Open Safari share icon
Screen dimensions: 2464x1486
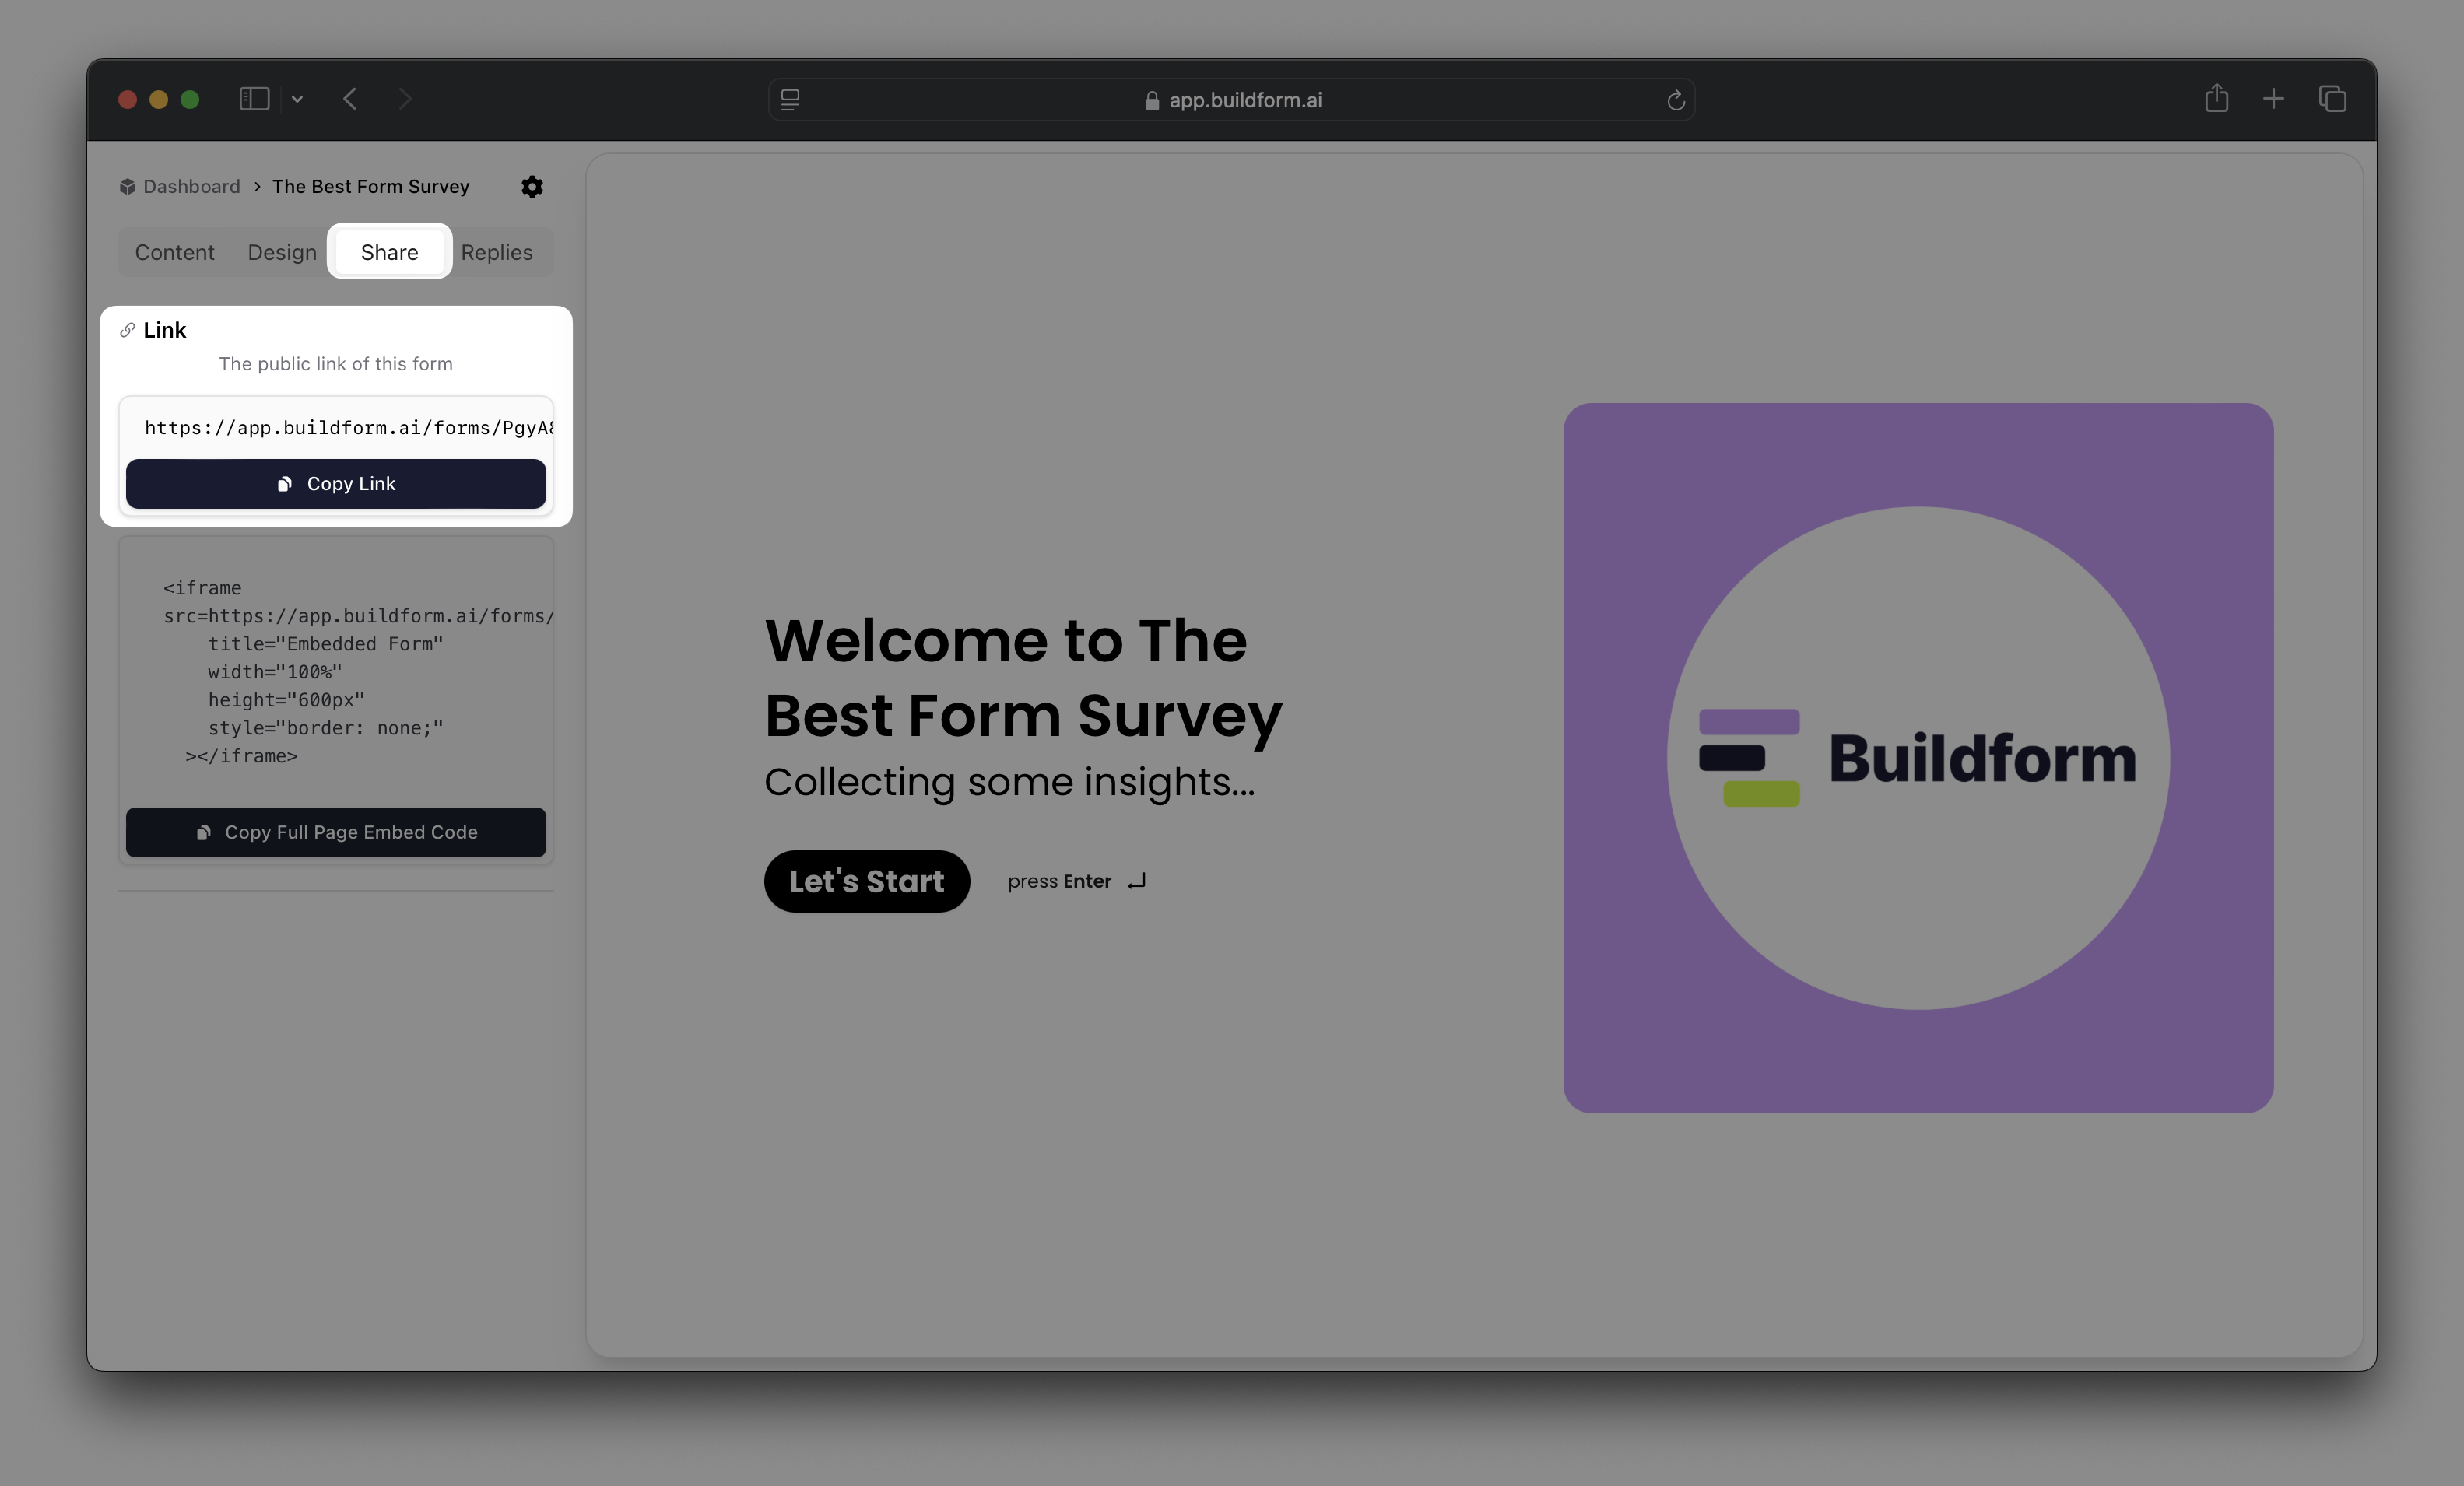[2216, 98]
